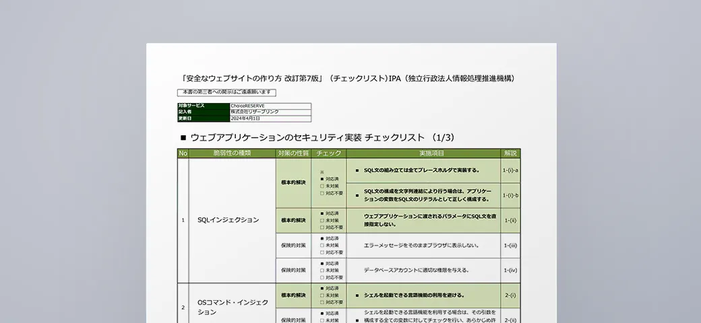Select the 脆弱性の種類 column header

tap(232, 153)
